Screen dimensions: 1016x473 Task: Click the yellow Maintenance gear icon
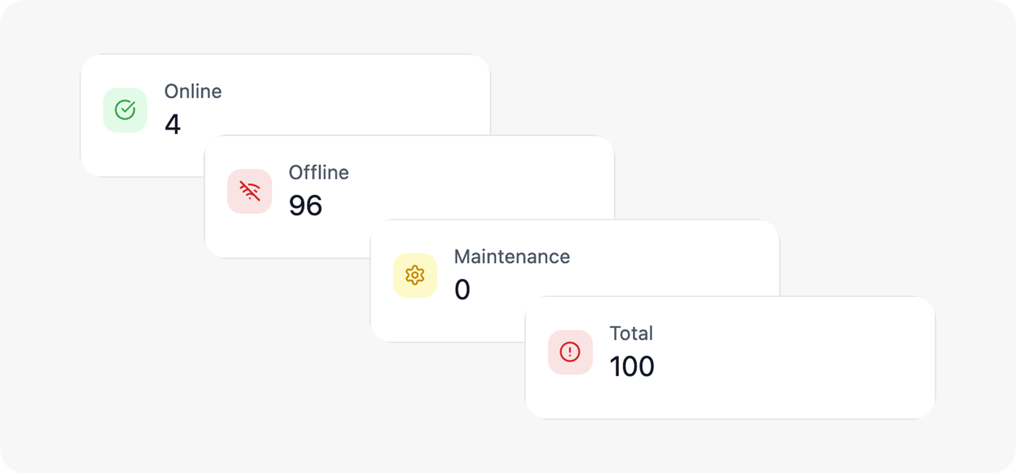pyautogui.click(x=415, y=275)
